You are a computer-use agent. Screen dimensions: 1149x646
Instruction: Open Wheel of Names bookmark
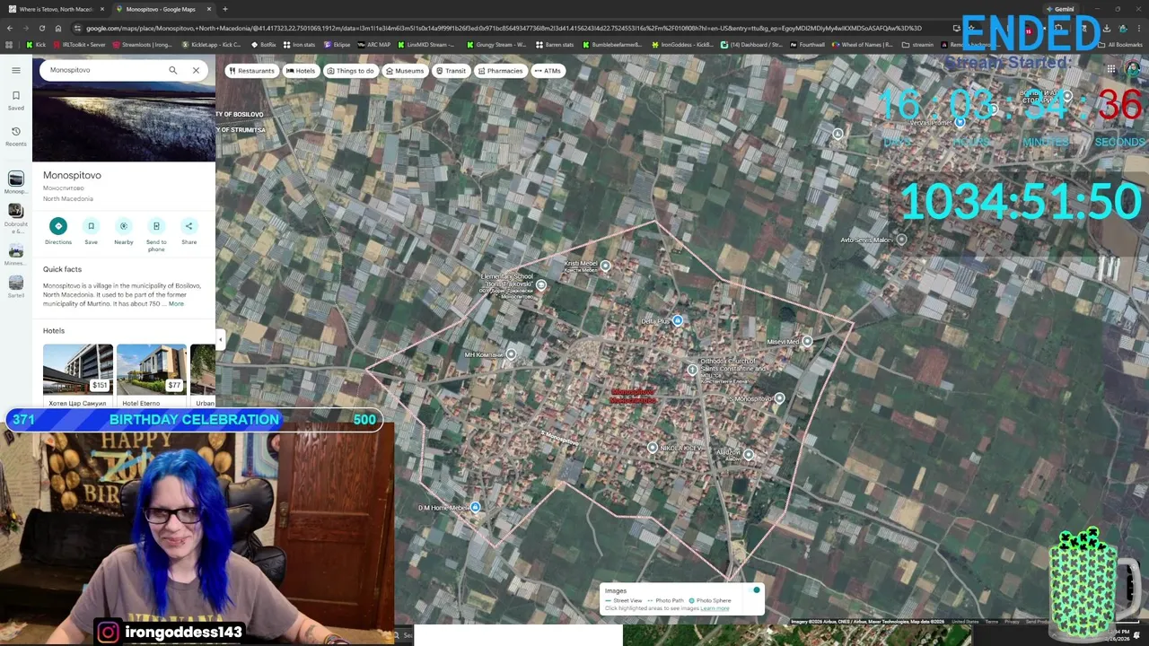[863, 45]
